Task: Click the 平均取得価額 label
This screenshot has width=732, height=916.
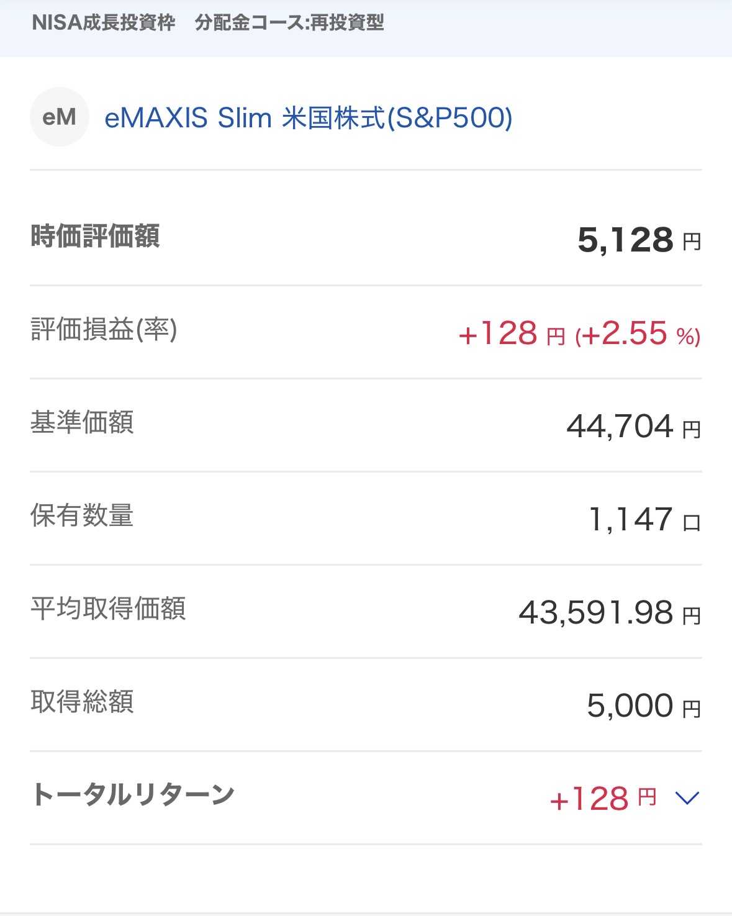Action: [108, 609]
